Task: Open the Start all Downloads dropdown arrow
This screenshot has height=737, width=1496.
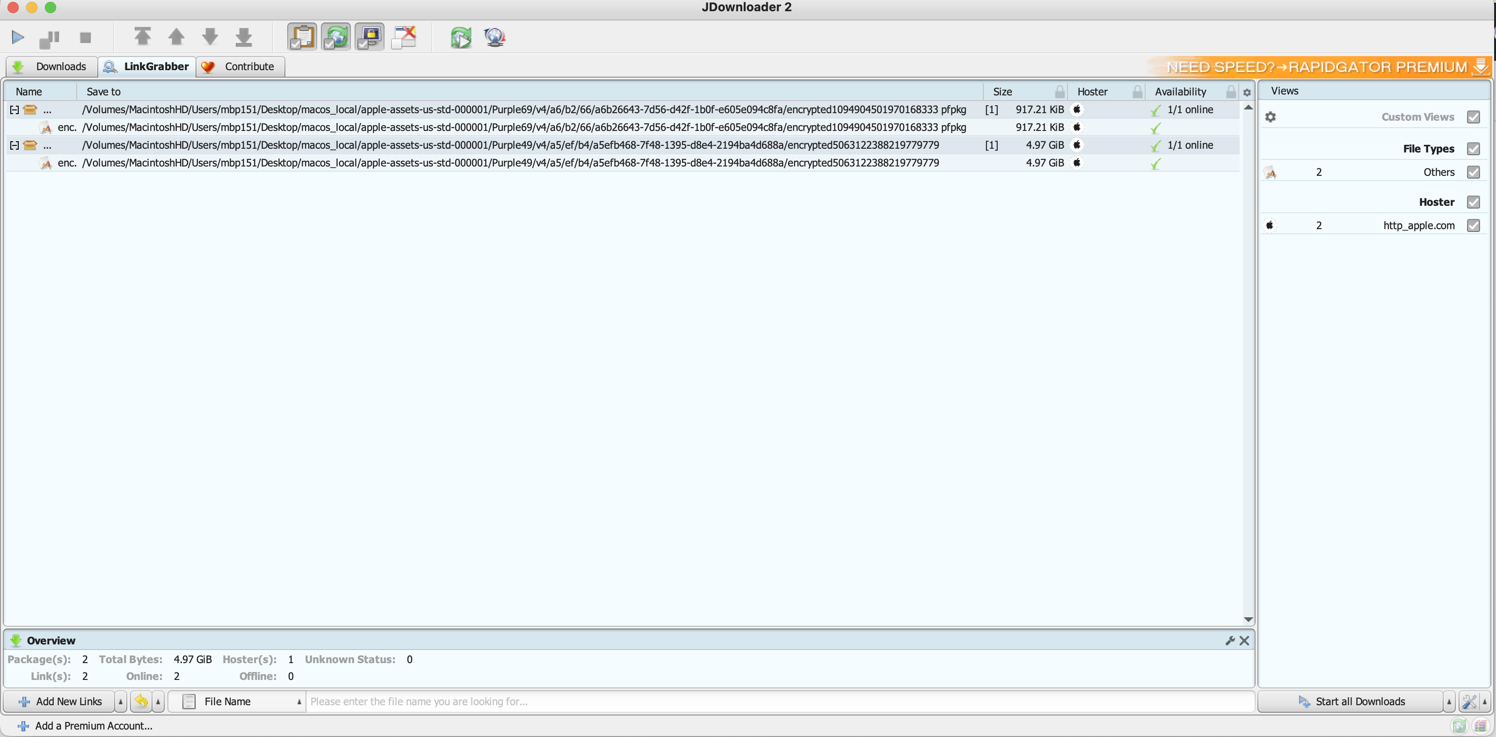Action: point(1449,701)
